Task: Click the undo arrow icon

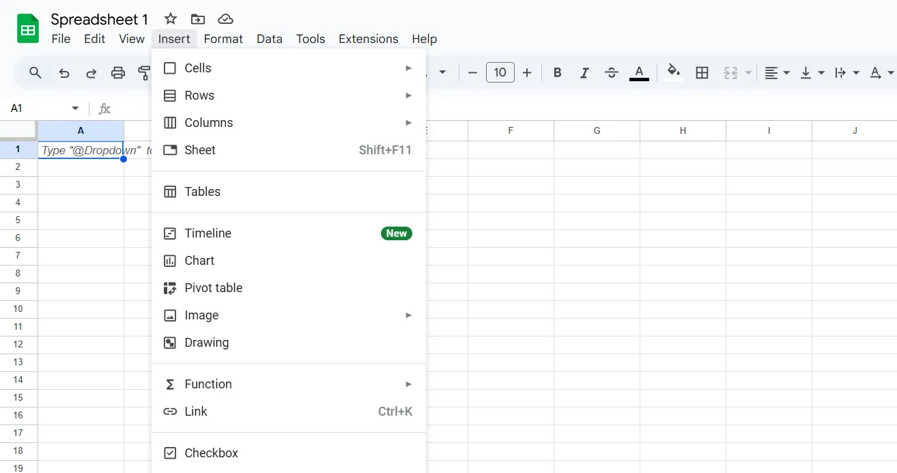Action: coord(63,72)
